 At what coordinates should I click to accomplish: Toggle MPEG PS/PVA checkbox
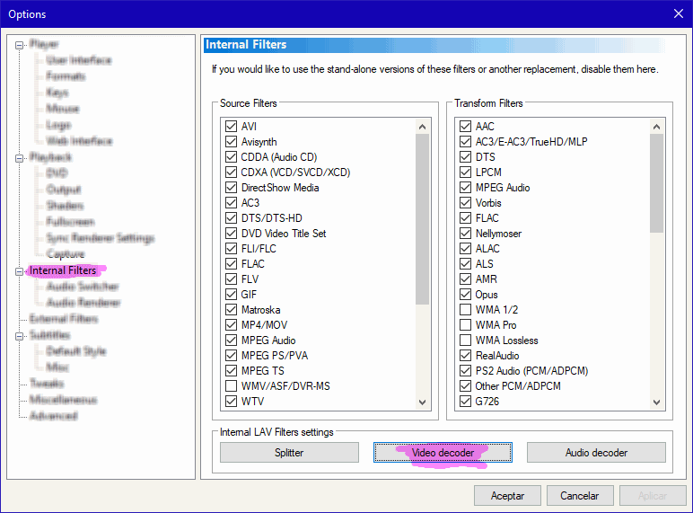(231, 356)
